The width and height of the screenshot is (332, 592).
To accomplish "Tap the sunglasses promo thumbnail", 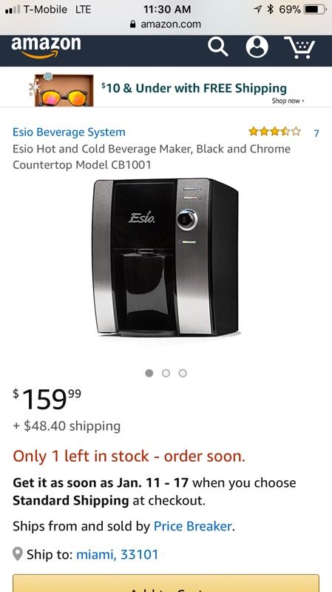I will [64, 90].
